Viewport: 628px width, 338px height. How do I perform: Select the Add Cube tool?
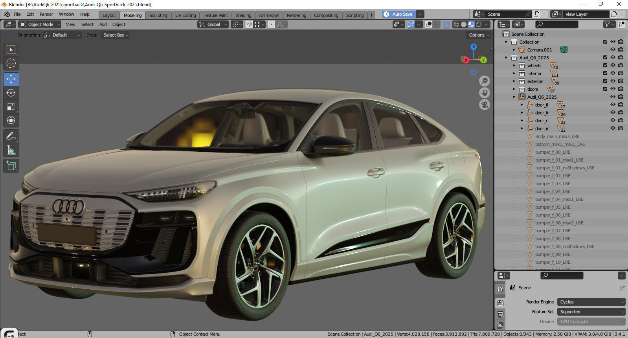[11, 165]
